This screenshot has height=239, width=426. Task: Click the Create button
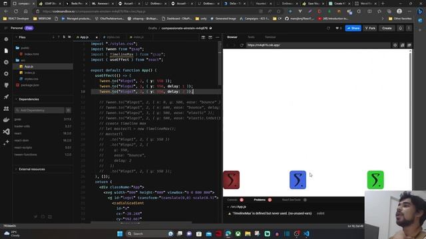click(x=387, y=28)
